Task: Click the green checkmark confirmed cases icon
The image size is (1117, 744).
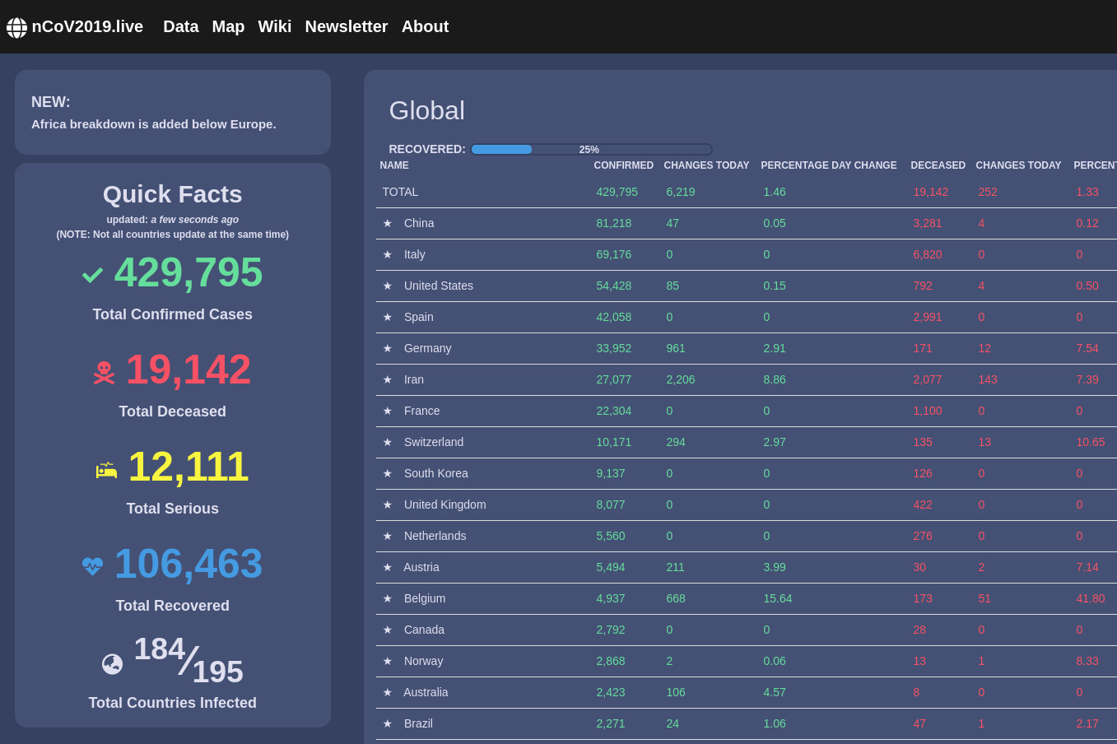Action: click(x=92, y=275)
